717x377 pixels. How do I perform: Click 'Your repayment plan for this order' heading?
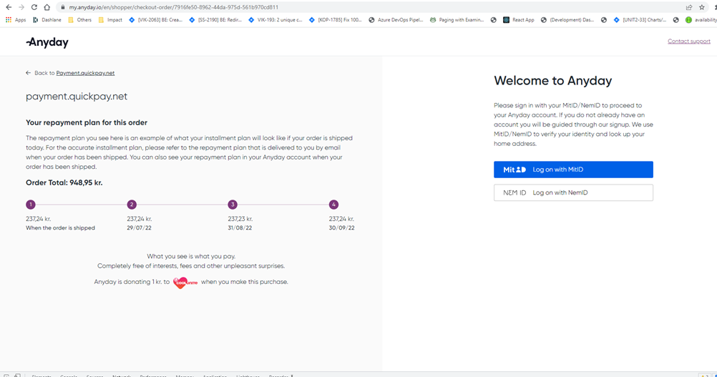[87, 122]
